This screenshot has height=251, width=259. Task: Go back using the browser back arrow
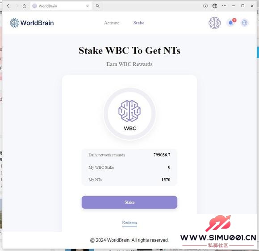[8, 6]
